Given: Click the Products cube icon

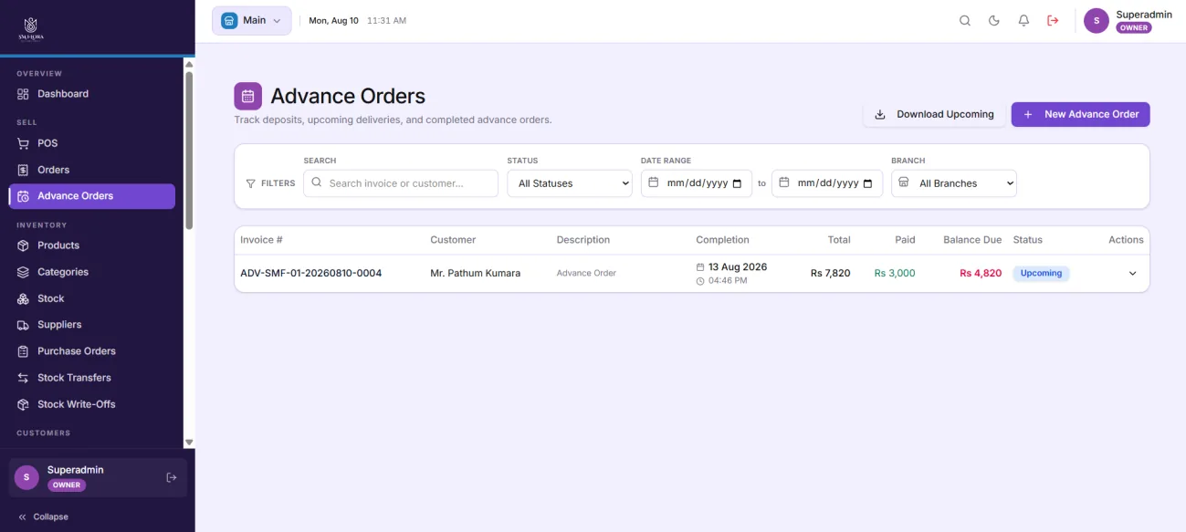Looking at the screenshot, I should [x=24, y=245].
